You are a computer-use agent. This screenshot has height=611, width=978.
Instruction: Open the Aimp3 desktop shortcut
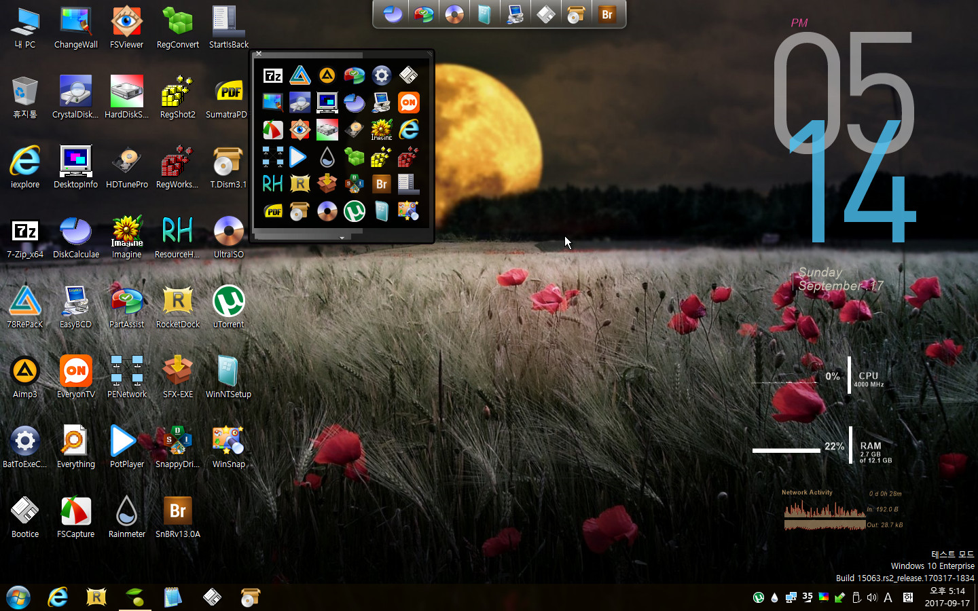pos(25,377)
